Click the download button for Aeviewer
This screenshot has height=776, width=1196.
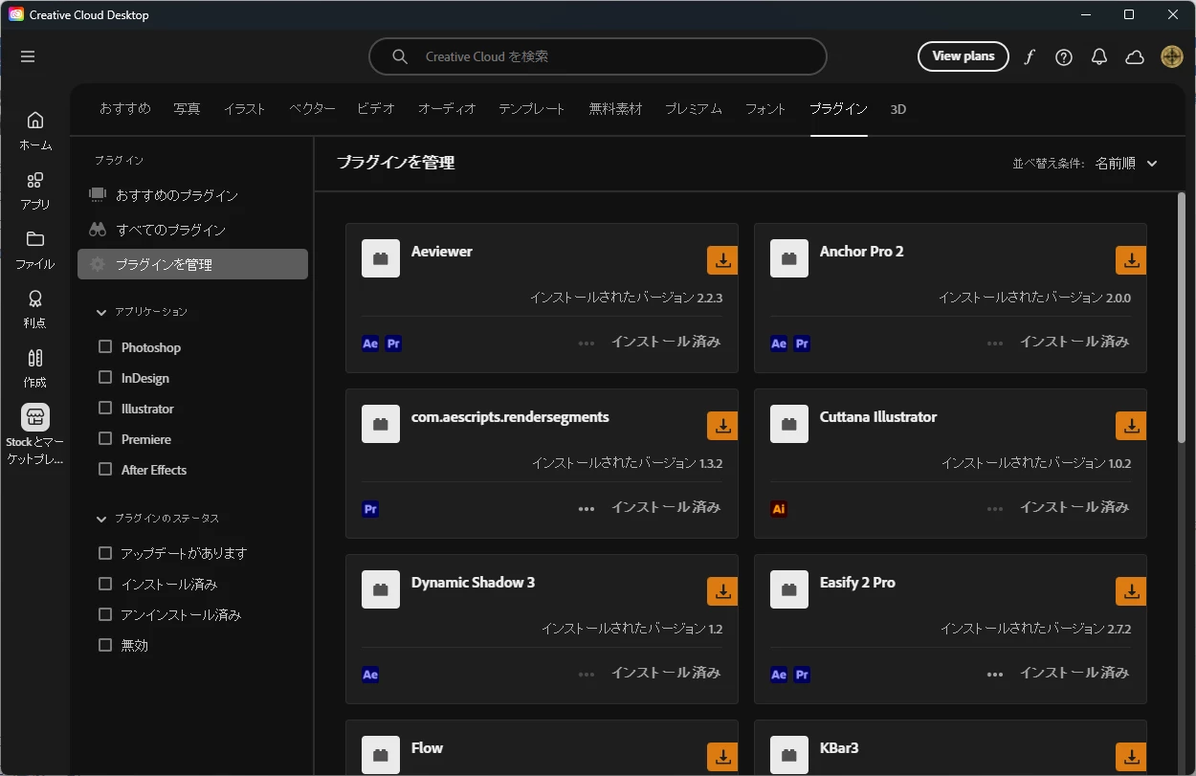[722, 260]
